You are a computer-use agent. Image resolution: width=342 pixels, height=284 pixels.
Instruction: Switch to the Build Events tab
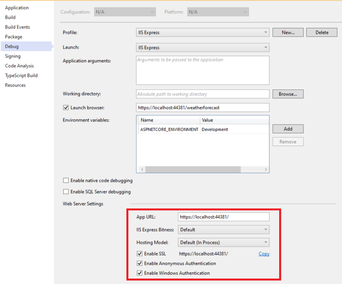17,27
